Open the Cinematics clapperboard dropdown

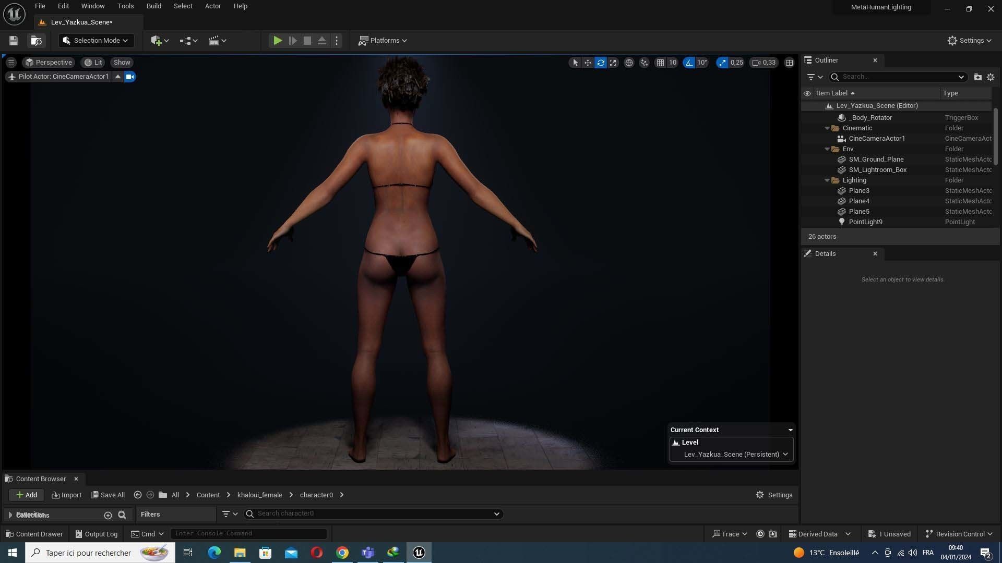coord(217,41)
